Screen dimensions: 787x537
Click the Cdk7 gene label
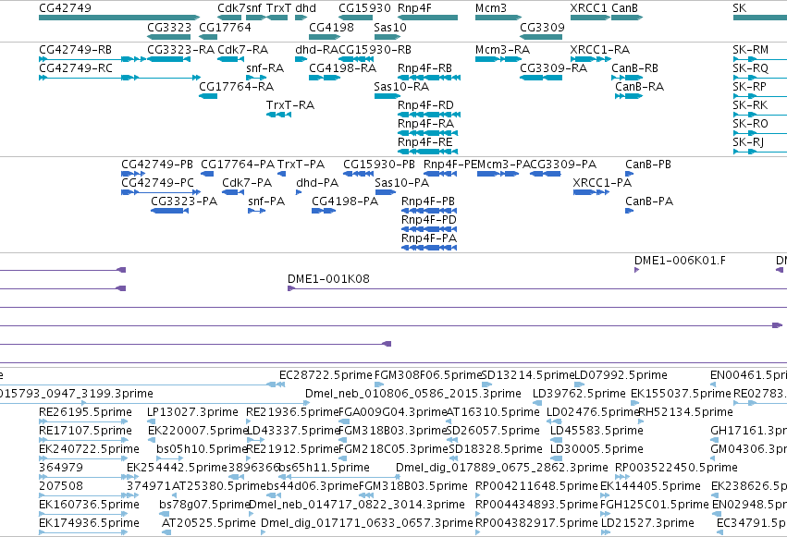click(231, 8)
